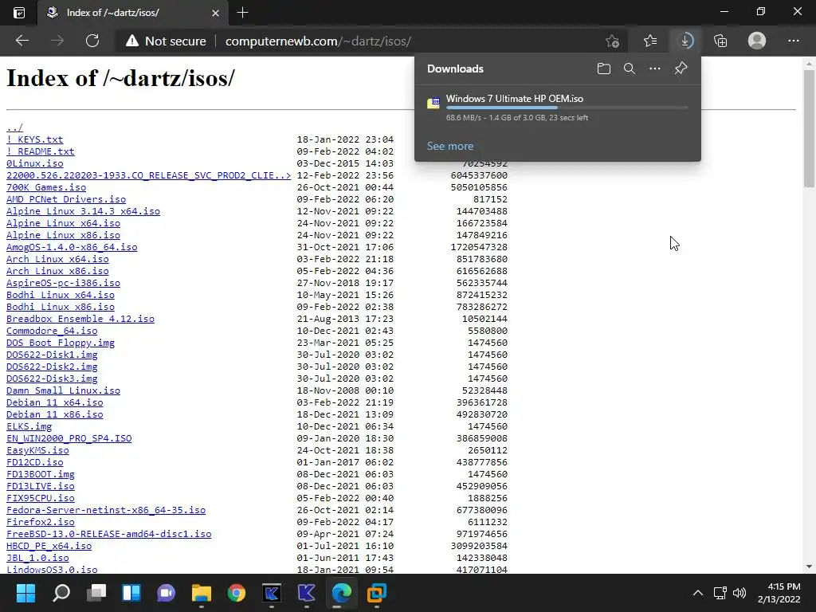Go back to the previous page
This screenshot has width=816, height=612.
[x=22, y=41]
